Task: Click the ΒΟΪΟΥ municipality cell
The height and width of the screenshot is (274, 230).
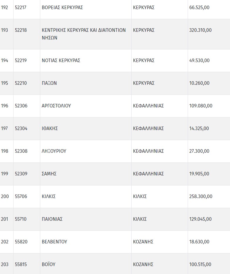Action: [49, 264]
